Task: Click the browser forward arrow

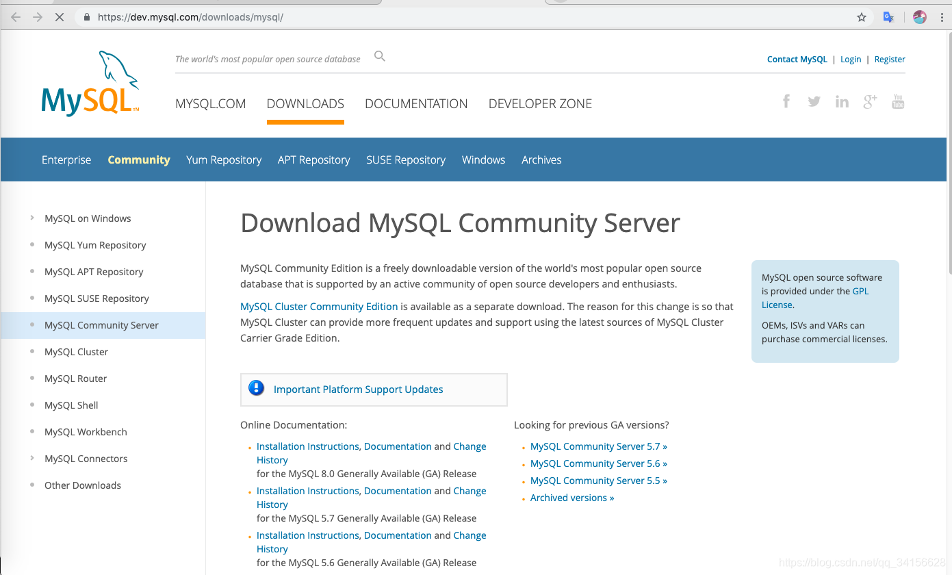Action: (37, 17)
